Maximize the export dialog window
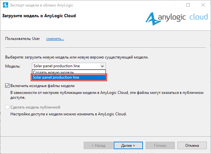 pyautogui.click(x=188, y=5)
